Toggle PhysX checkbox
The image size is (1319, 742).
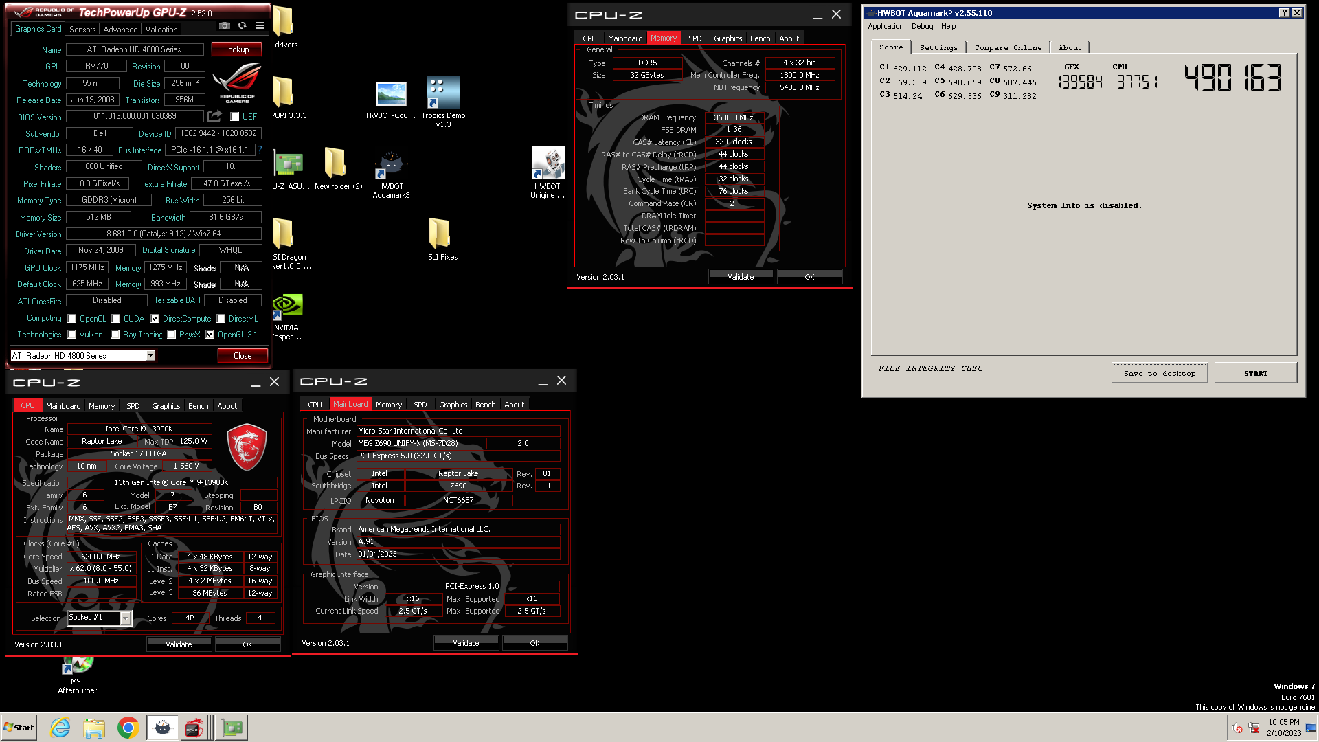tap(172, 335)
